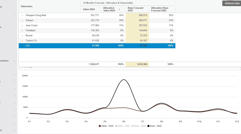Click Base Forecast cell 65,167
241x134 pixels.
pos(137,40)
